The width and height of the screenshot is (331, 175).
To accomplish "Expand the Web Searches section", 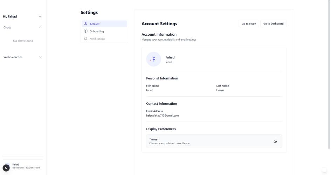I will tap(40, 57).
